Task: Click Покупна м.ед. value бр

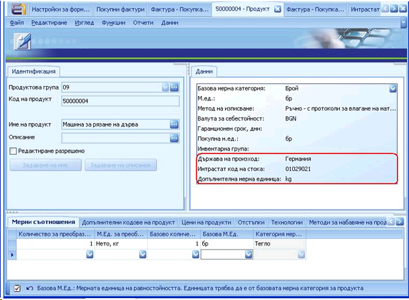Action: [289, 139]
